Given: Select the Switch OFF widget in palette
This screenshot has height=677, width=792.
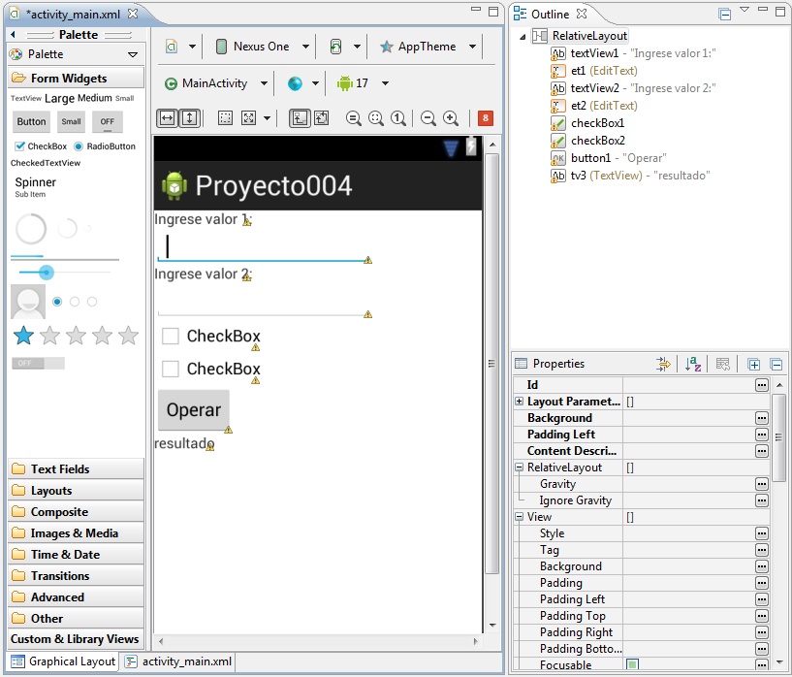Looking at the screenshot, I should pos(38,364).
